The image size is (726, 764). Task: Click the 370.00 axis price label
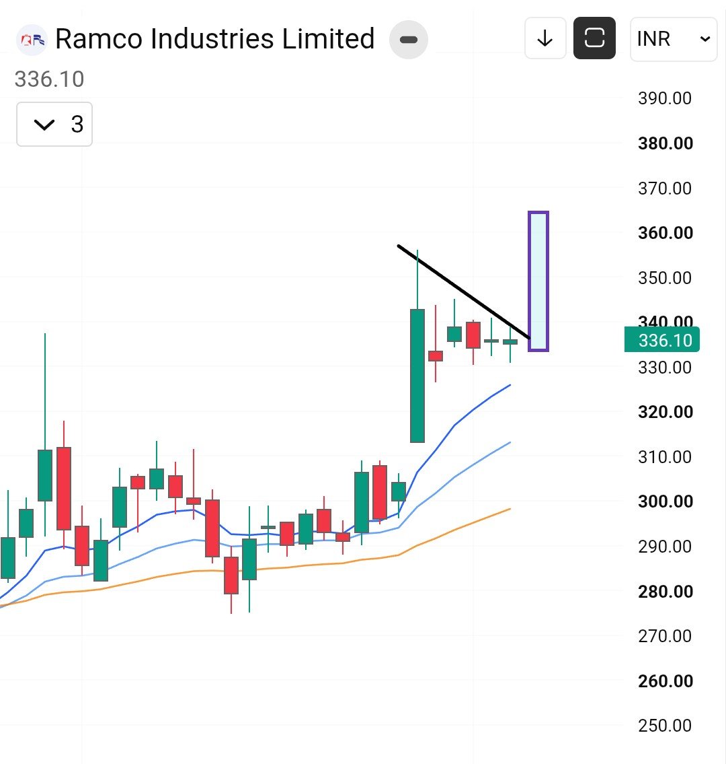coord(665,188)
